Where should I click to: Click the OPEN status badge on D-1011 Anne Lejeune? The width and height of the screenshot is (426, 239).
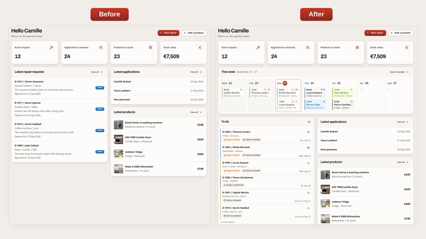click(100, 109)
